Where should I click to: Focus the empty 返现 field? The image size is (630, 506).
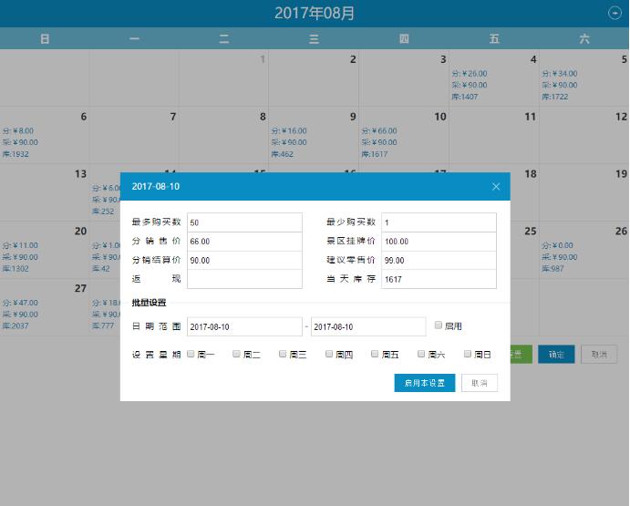[244, 279]
